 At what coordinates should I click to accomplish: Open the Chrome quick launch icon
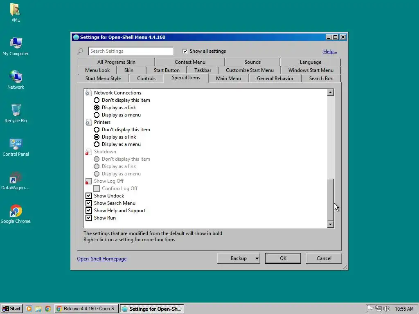(x=48, y=309)
